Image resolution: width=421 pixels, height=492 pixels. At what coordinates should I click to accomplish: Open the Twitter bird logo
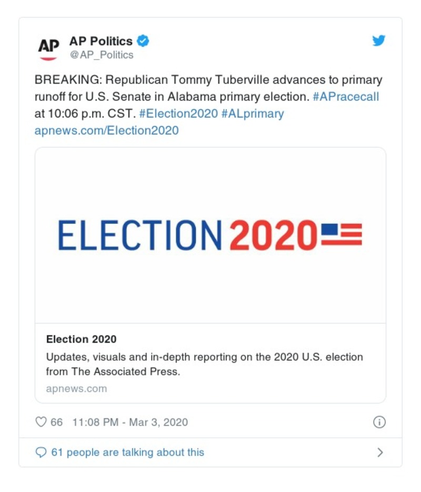(x=379, y=41)
